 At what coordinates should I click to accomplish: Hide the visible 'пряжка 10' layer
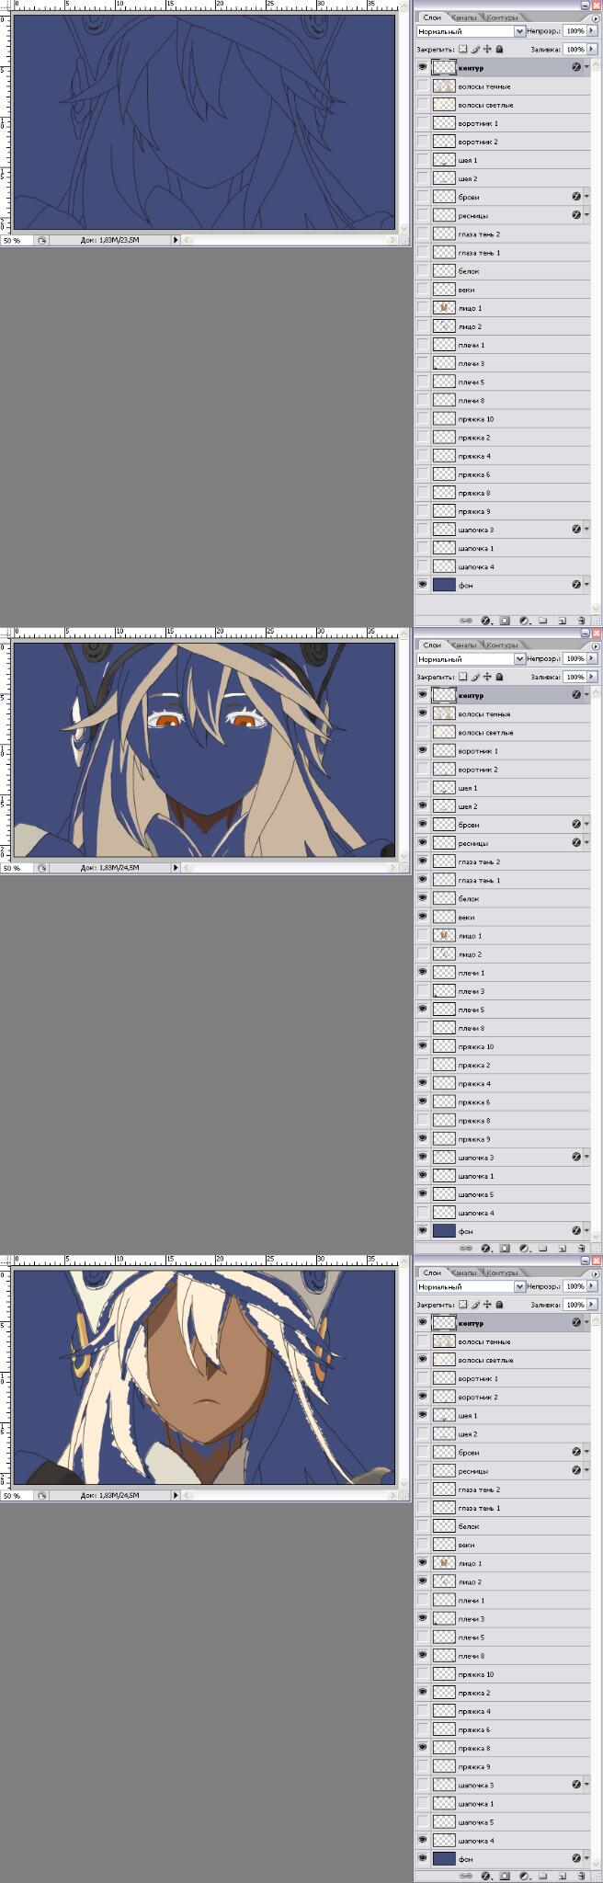(x=423, y=1045)
